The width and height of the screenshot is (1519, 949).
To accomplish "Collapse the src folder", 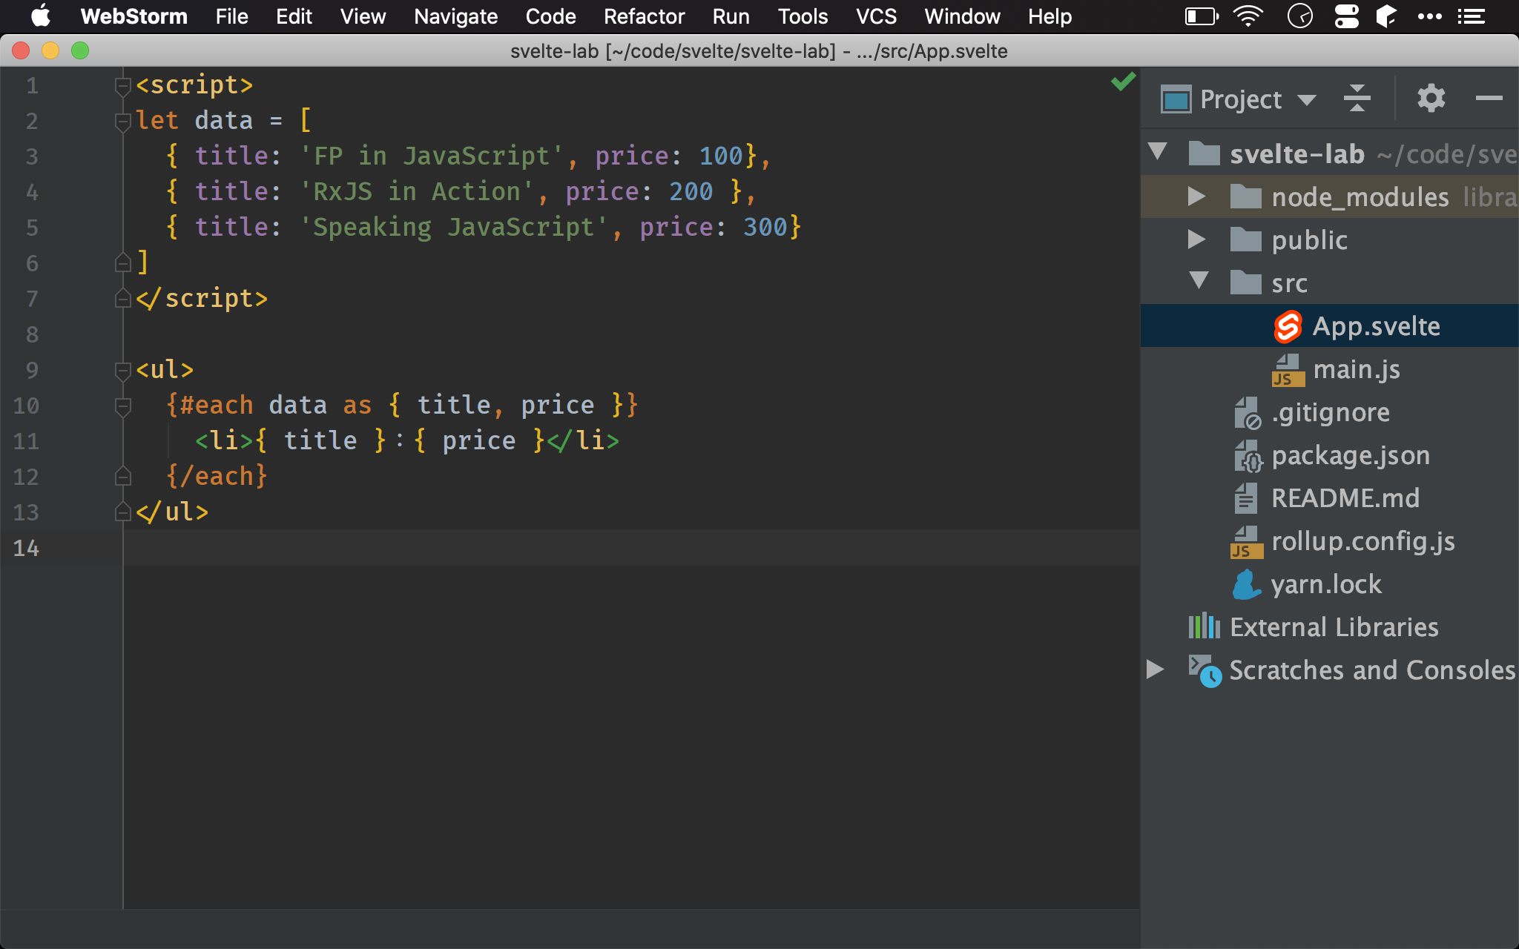I will (1199, 281).
